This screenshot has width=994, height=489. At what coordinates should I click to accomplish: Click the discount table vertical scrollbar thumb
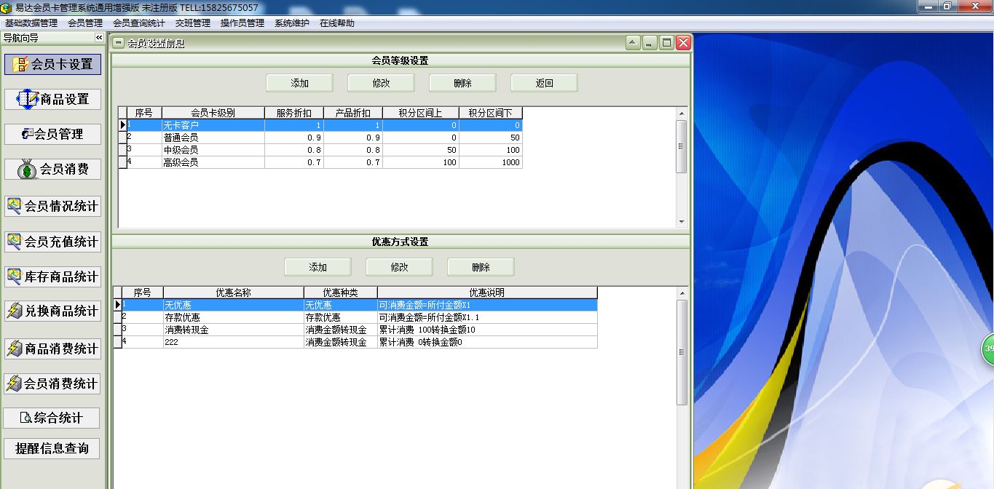point(682,352)
